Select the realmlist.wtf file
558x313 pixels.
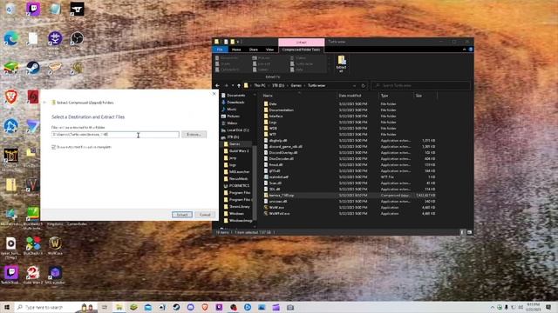tap(278, 177)
